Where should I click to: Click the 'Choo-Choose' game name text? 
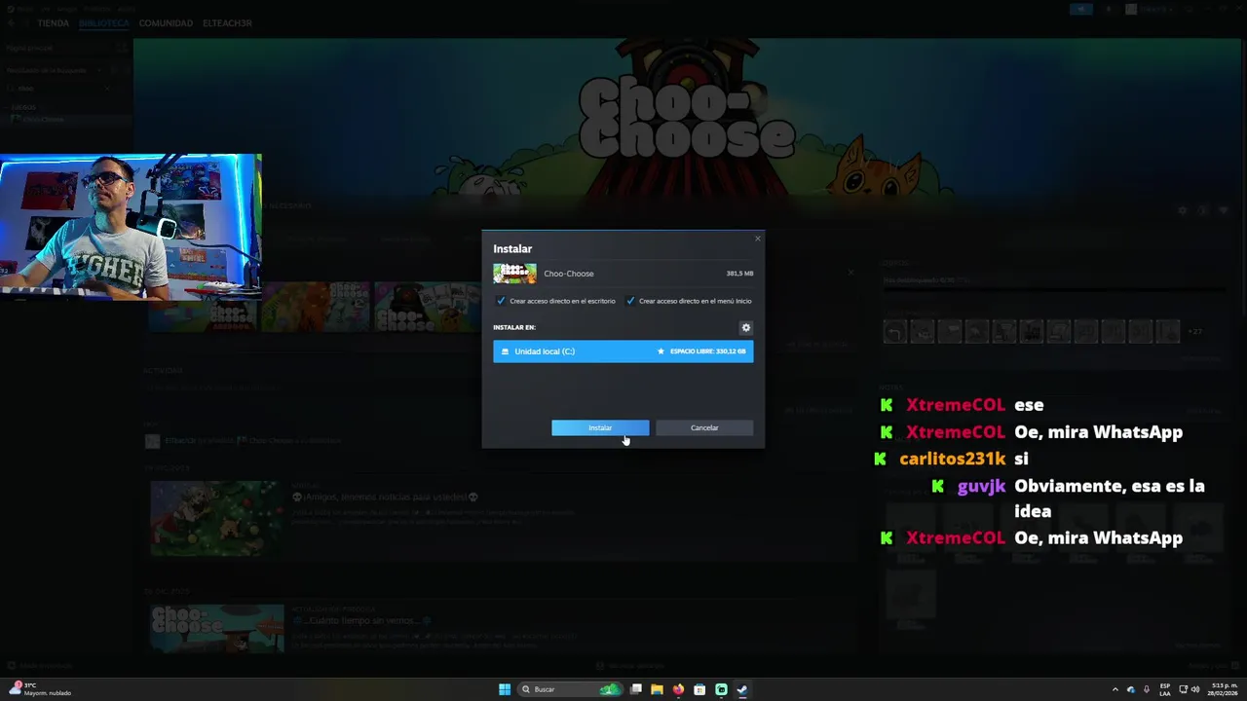point(569,274)
